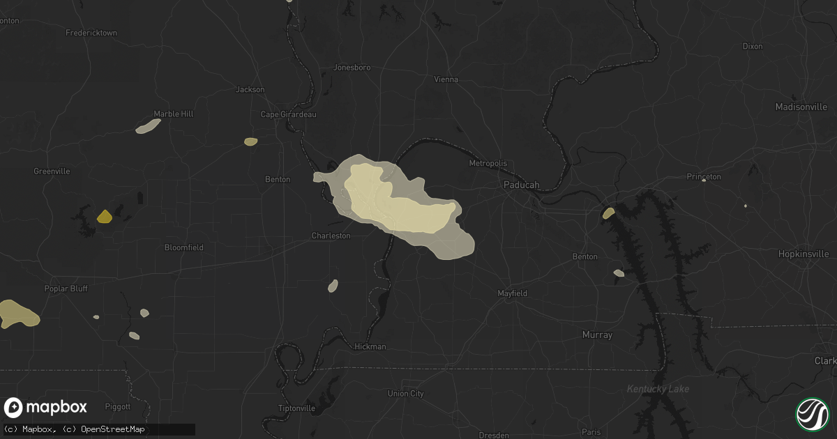Click the Kentucky Lake label
The width and height of the screenshot is (837, 439).
(x=658, y=389)
